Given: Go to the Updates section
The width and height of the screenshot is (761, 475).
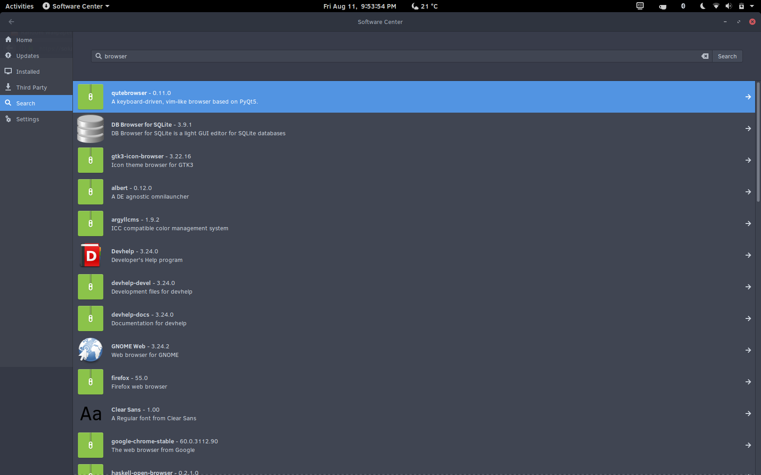Looking at the screenshot, I should click(x=36, y=56).
